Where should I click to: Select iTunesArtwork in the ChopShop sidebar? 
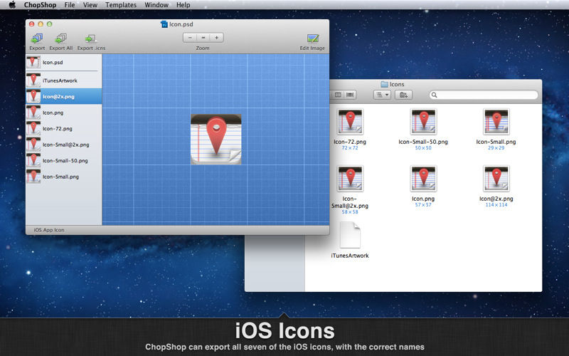(64, 80)
